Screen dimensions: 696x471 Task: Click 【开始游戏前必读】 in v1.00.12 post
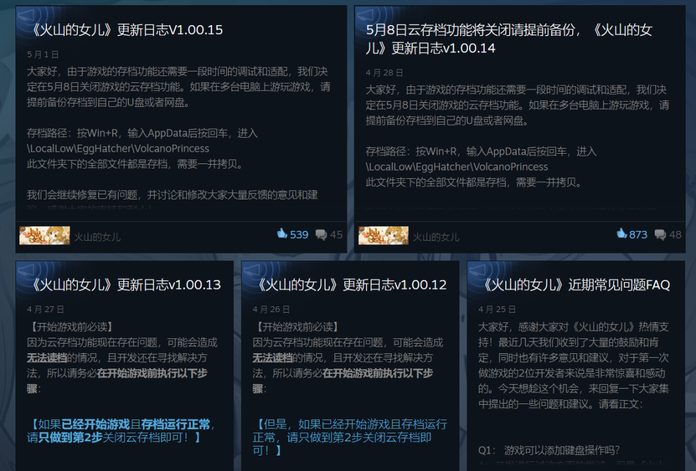tap(297, 327)
